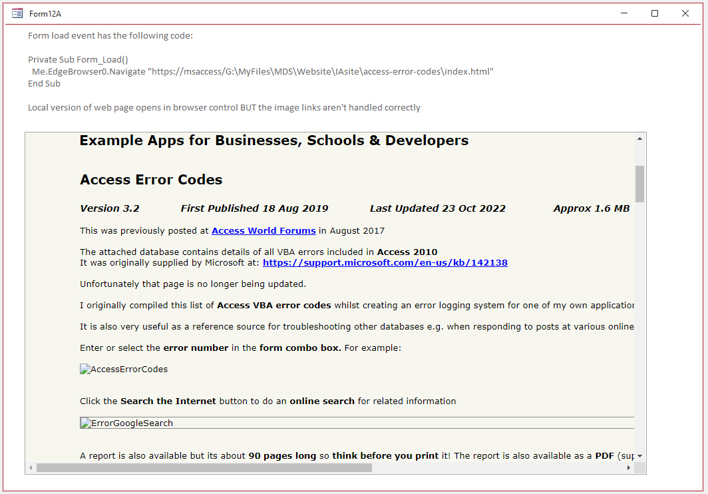The width and height of the screenshot is (708, 494).
Task: Open the Access World Forums link
Action: (264, 230)
